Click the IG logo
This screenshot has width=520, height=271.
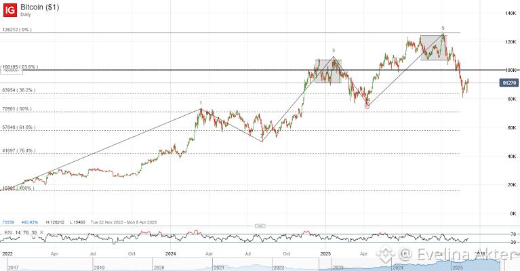(x=10, y=10)
